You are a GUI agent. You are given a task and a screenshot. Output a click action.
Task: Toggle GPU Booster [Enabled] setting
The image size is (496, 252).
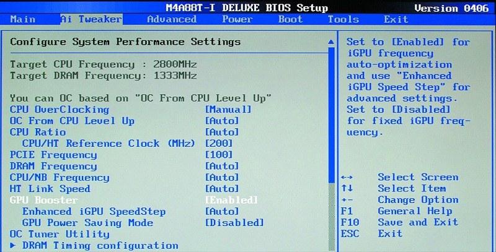tap(231, 200)
